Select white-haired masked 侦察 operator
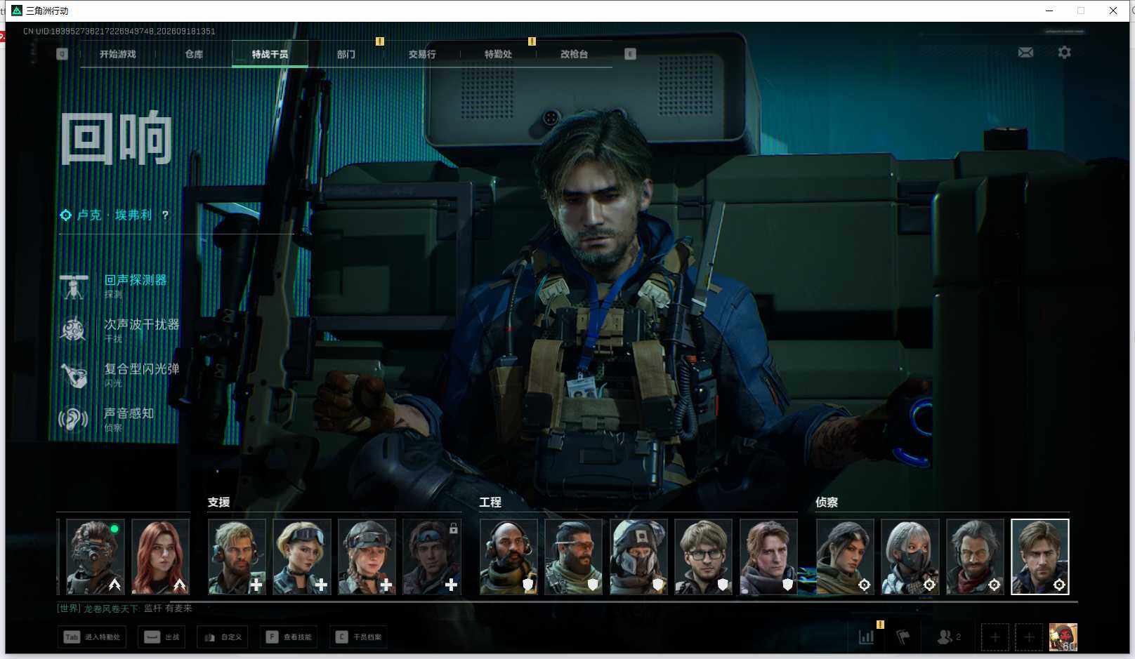The height and width of the screenshot is (659, 1135). click(910, 557)
